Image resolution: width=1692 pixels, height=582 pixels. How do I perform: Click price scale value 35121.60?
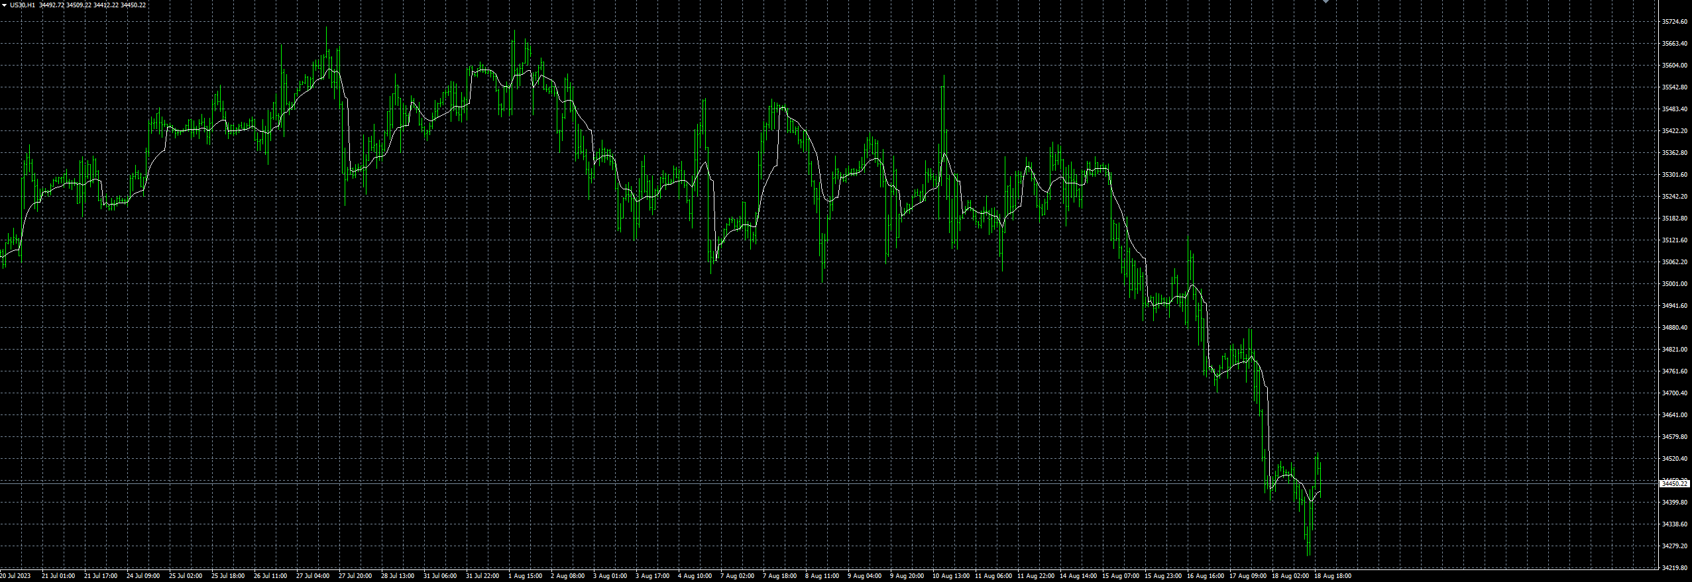(1674, 240)
